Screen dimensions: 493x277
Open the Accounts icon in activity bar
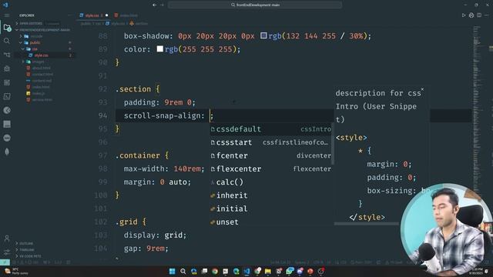pos(7,239)
